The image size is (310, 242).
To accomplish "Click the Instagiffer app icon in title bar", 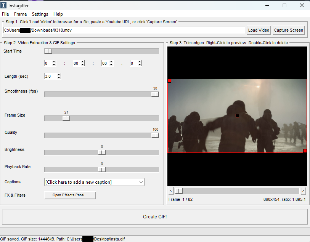I will click(x=3, y=5).
